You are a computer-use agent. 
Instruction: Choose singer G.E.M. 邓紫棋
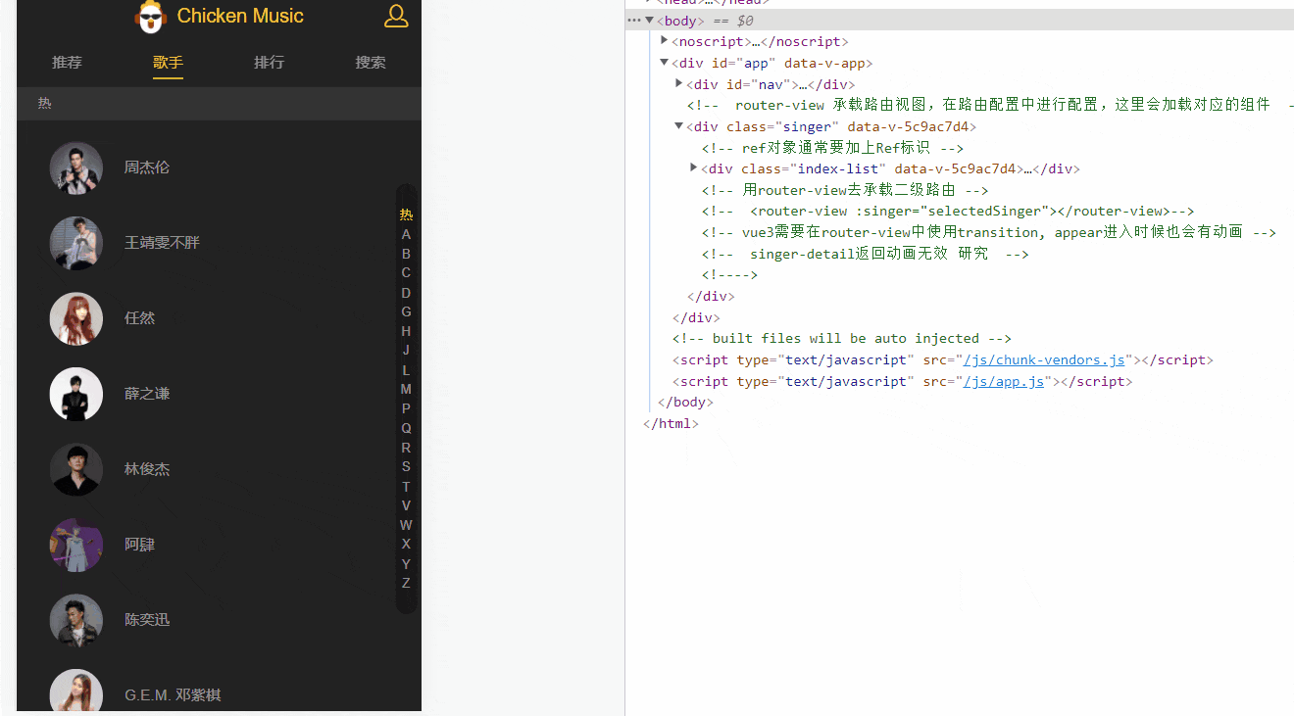point(173,694)
